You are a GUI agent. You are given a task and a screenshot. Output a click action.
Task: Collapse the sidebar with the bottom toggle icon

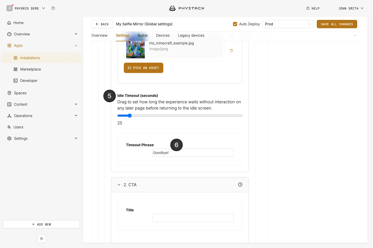41,239
